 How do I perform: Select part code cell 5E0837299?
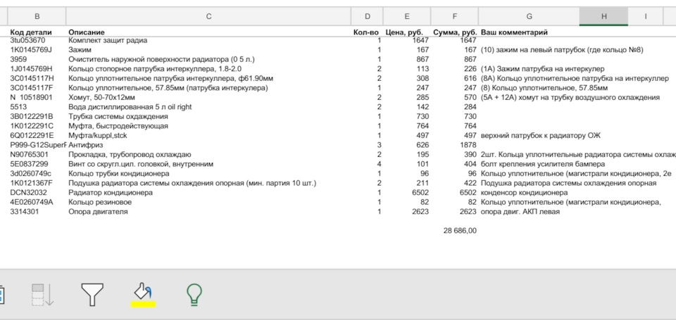point(30,164)
